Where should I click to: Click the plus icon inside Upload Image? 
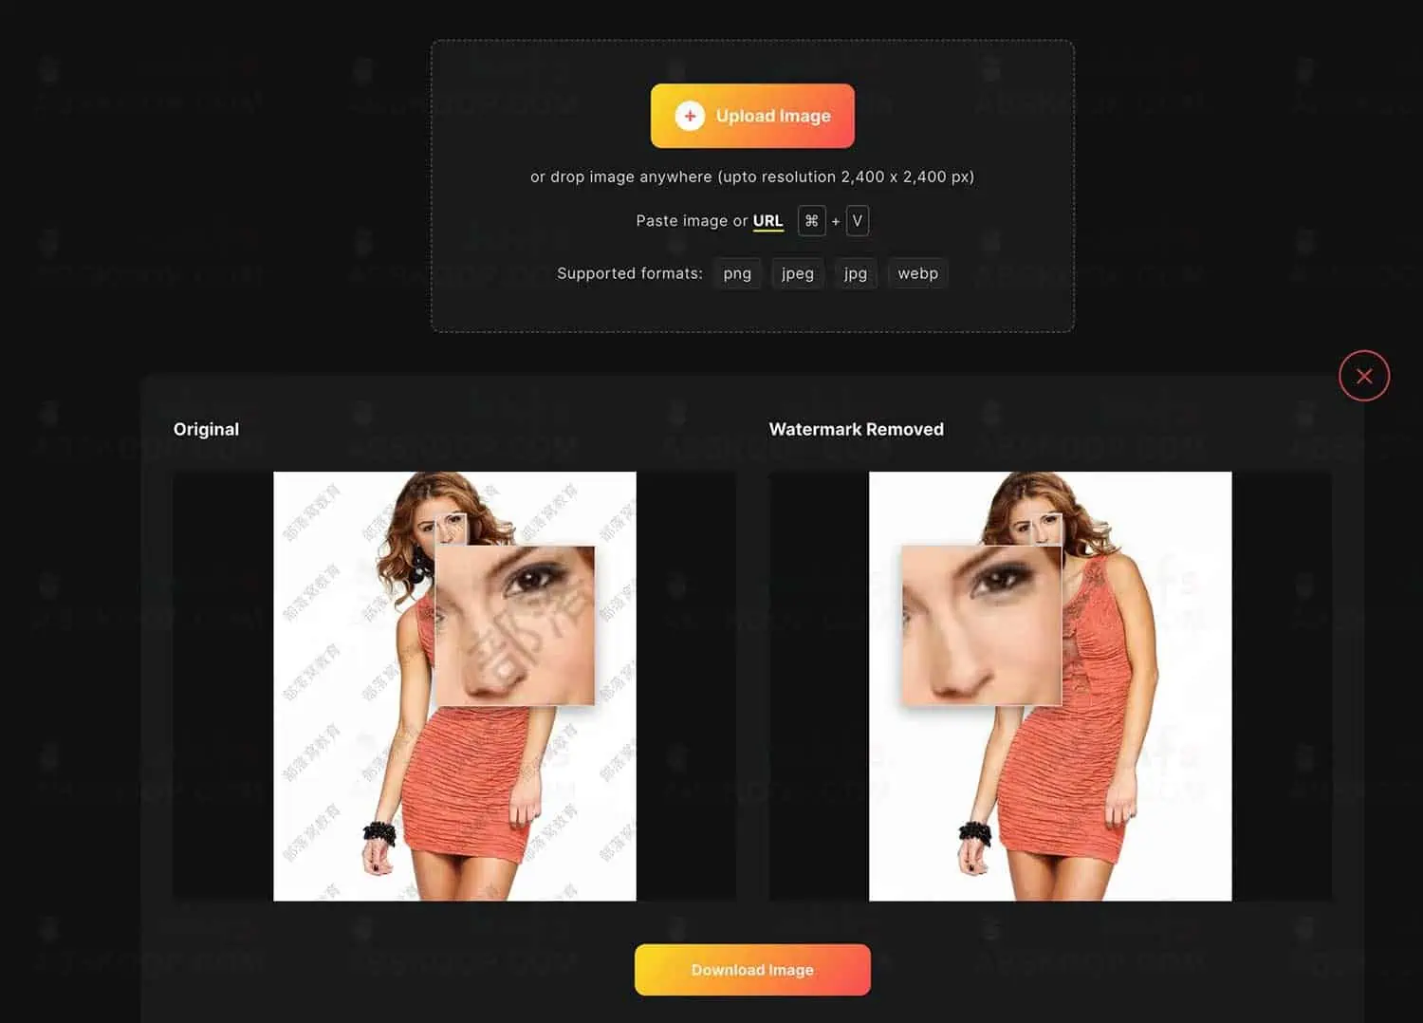click(690, 116)
